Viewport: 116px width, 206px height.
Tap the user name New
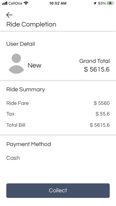35,65
